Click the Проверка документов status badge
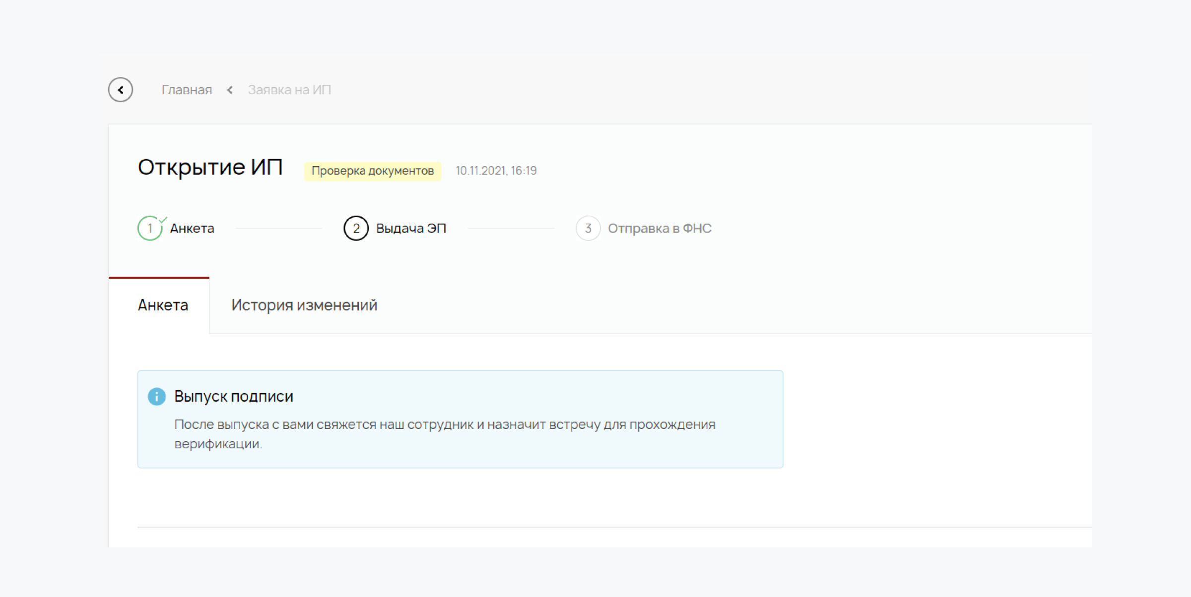1191x597 pixels. [x=372, y=171]
